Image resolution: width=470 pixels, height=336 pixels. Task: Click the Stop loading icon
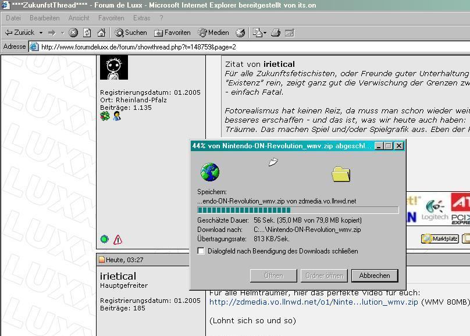click(73, 33)
